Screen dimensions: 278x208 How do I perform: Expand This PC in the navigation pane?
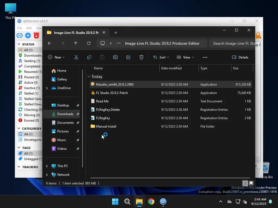click(47, 166)
